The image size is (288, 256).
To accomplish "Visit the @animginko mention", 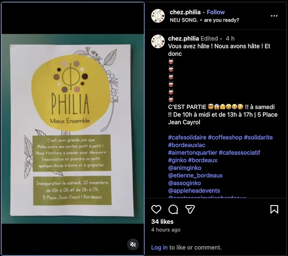I will point(185,168).
